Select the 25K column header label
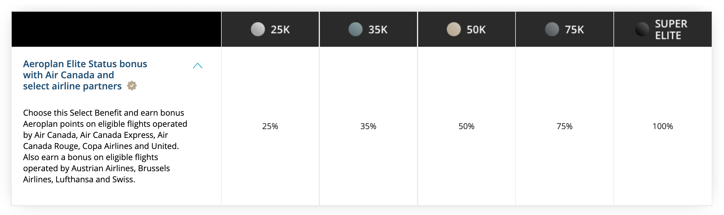The height and width of the screenshot is (215, 724). 280,30
